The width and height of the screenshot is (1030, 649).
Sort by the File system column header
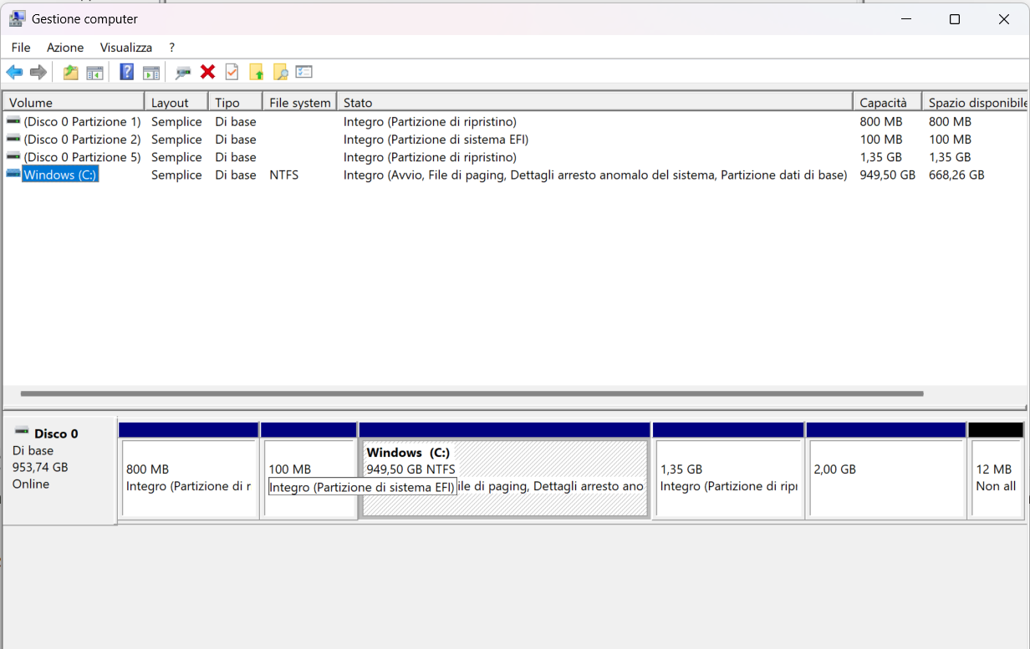point(300,102)
